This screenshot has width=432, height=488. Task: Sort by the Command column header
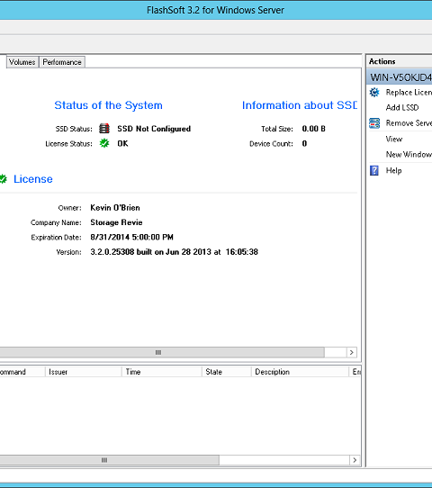point(22,372)
